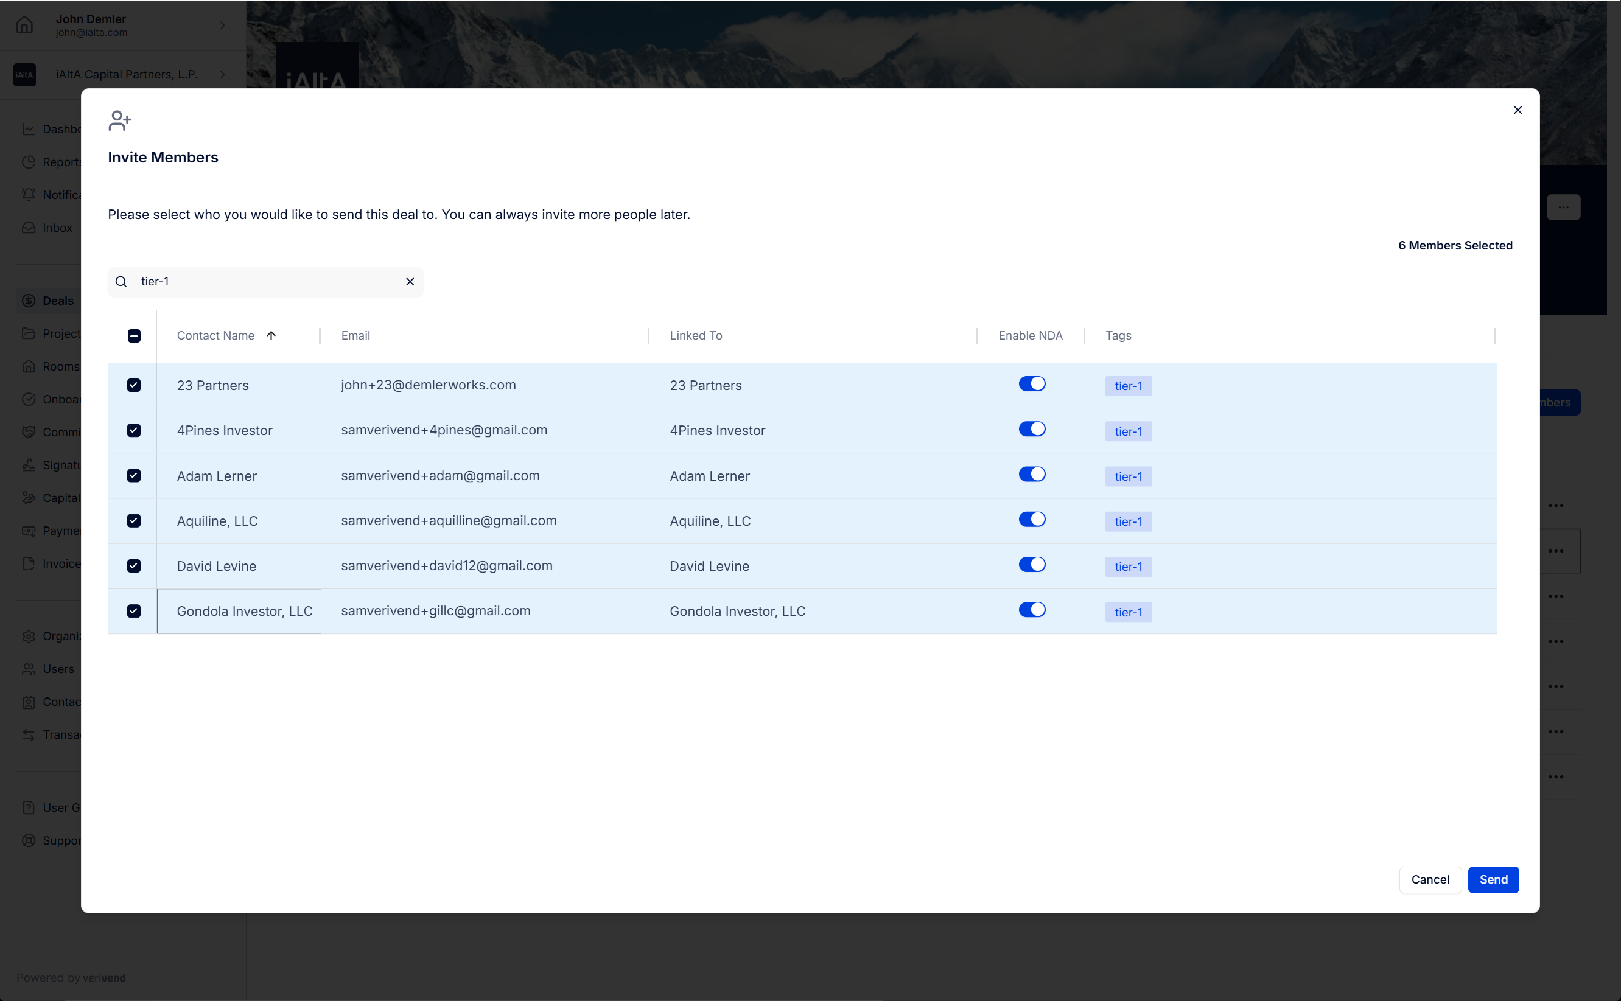Uncheck the David Levine row checkbox

click(x=134, y=565)
